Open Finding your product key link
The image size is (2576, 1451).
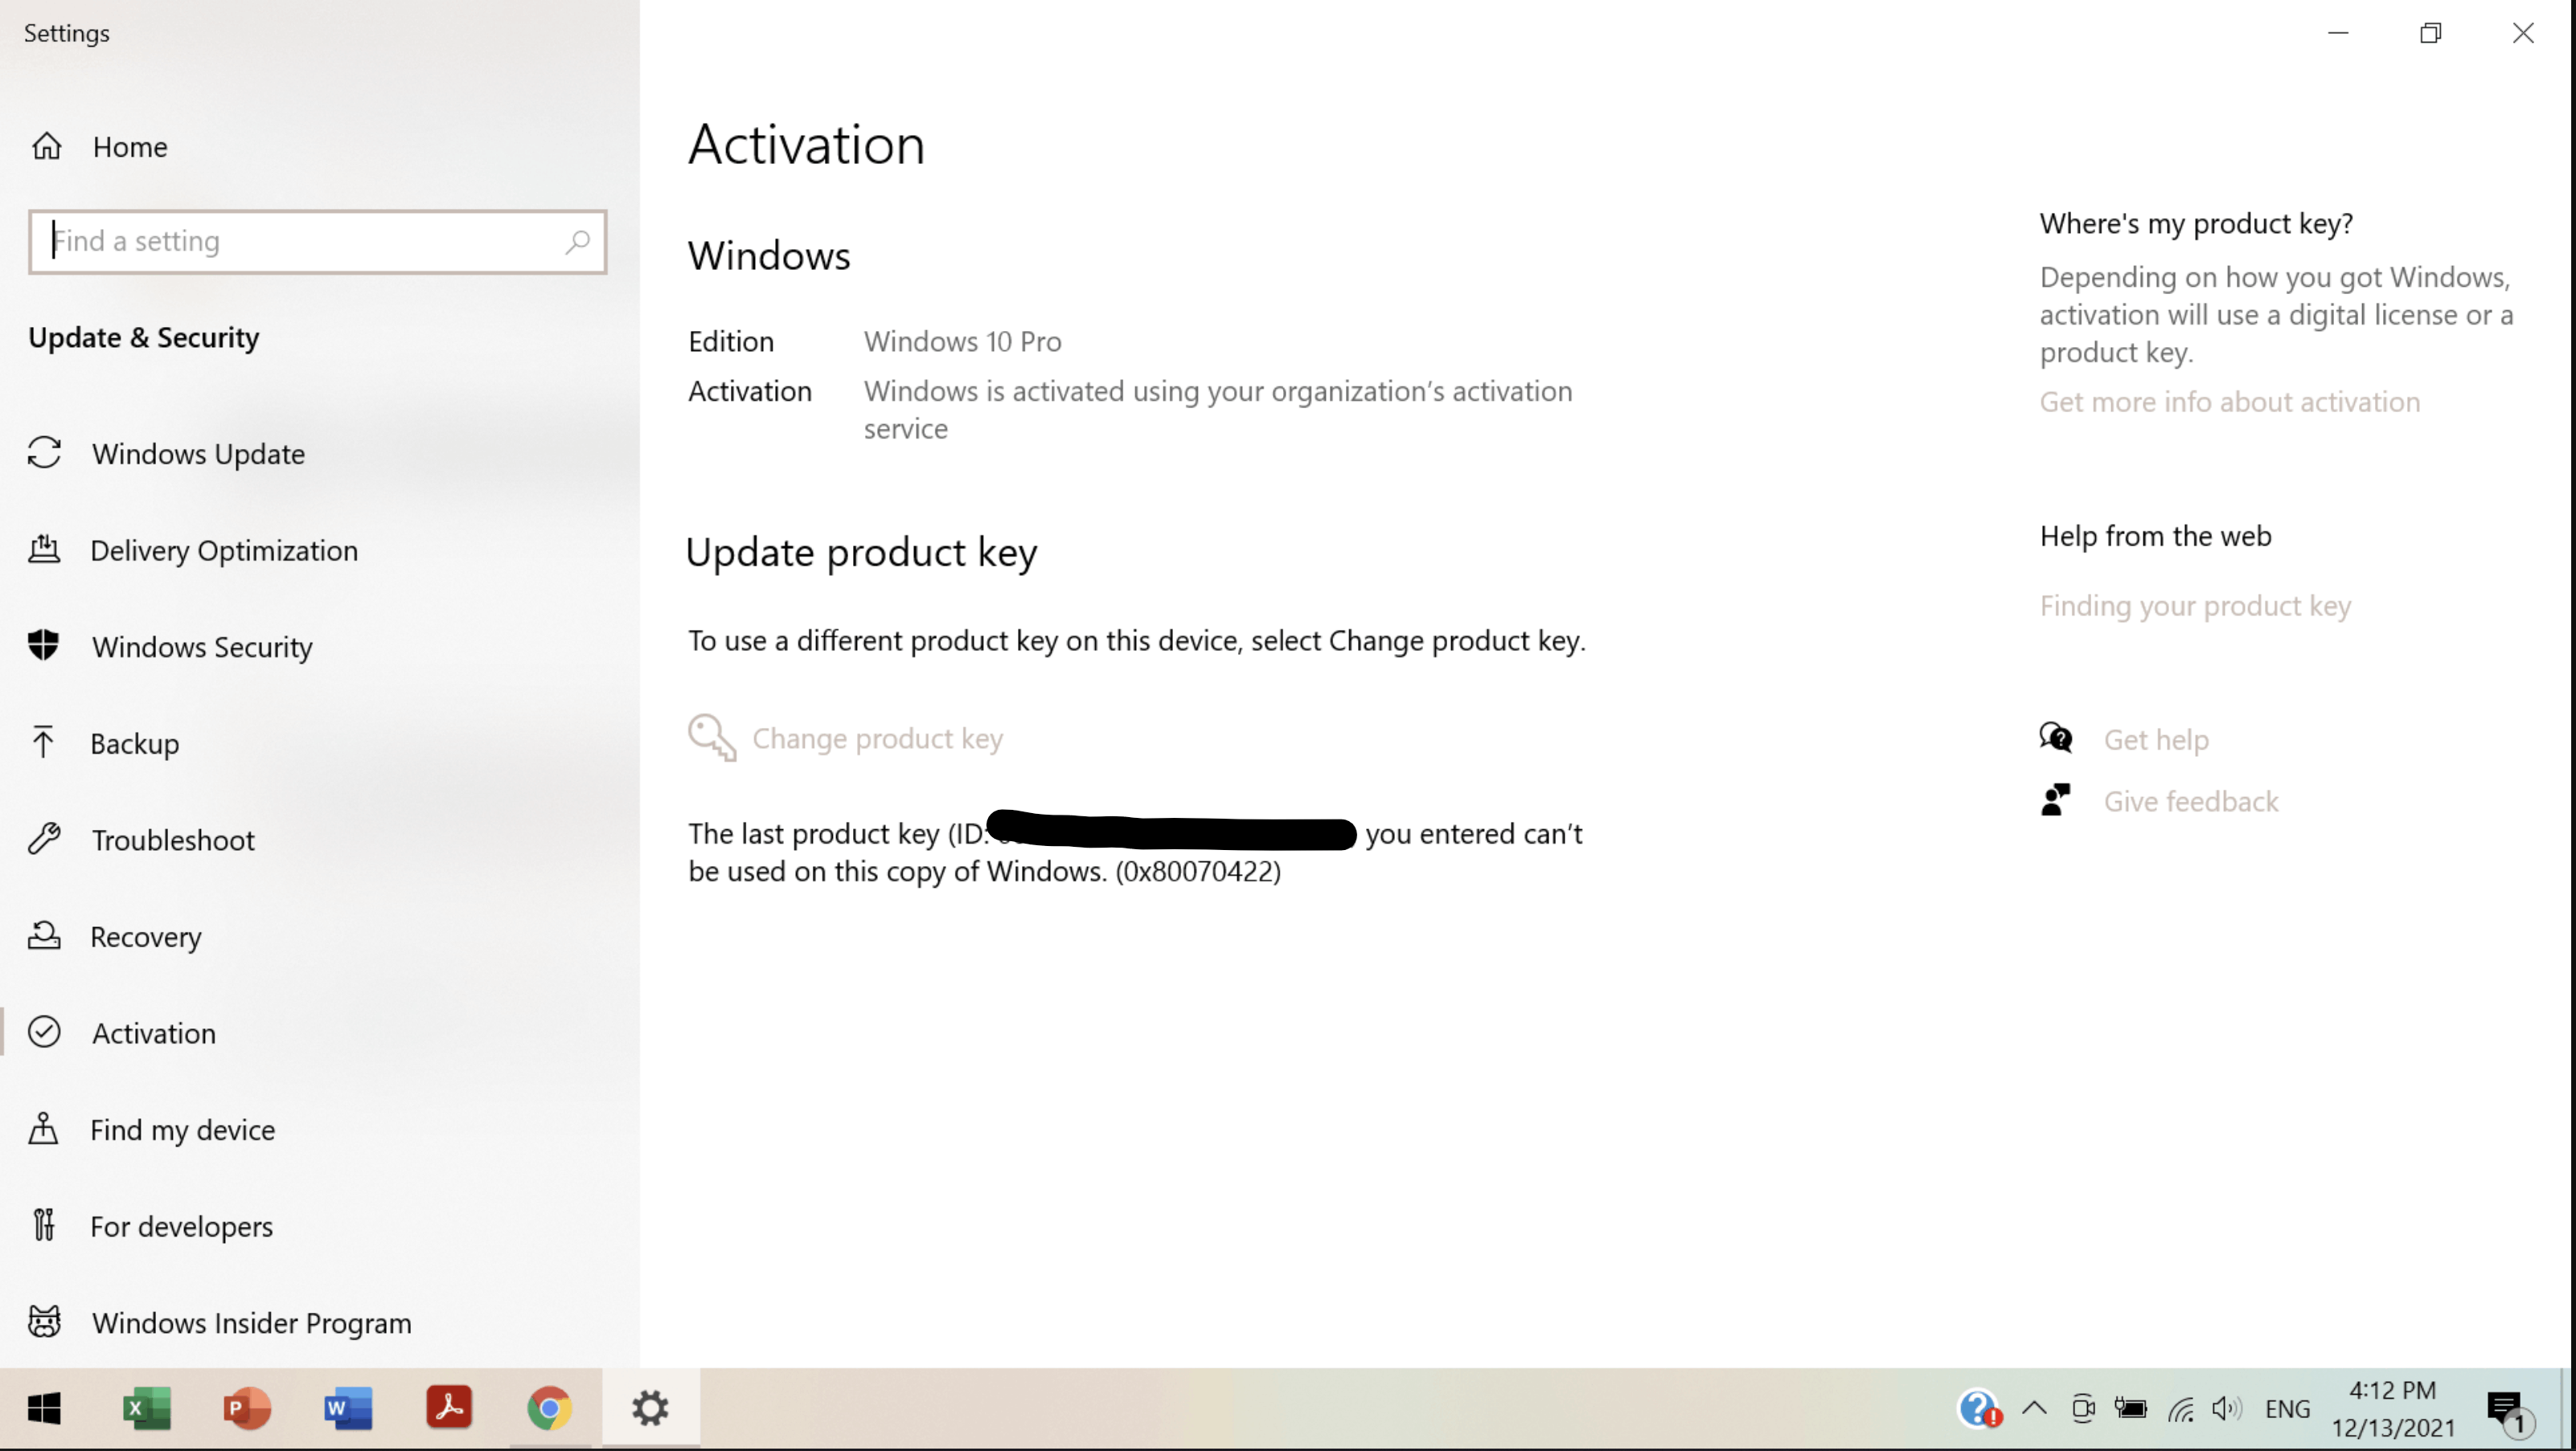pyautogui.click(x=2195, y=606)
